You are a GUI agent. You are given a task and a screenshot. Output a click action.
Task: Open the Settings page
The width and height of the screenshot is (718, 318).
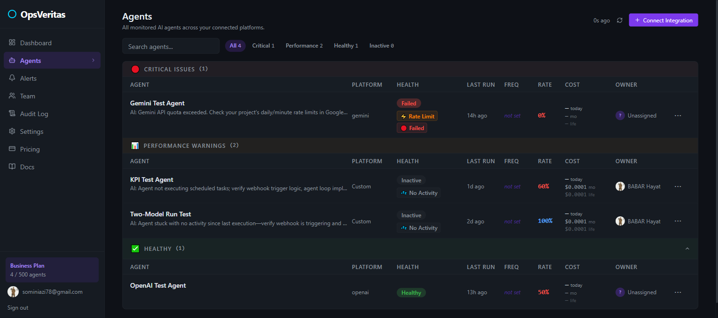tap(52, 131)
